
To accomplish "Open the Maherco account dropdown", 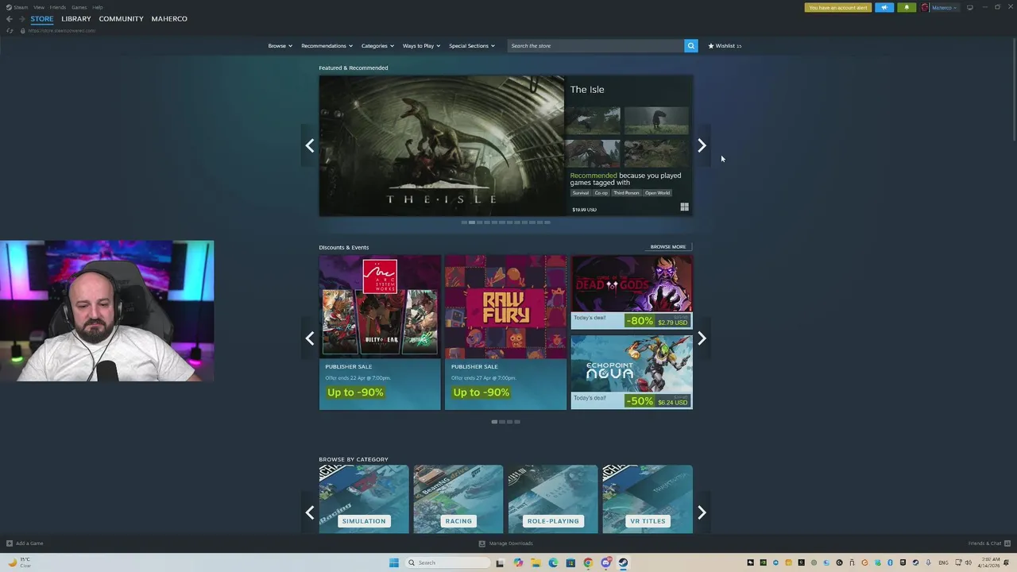I will pos(944,7).
